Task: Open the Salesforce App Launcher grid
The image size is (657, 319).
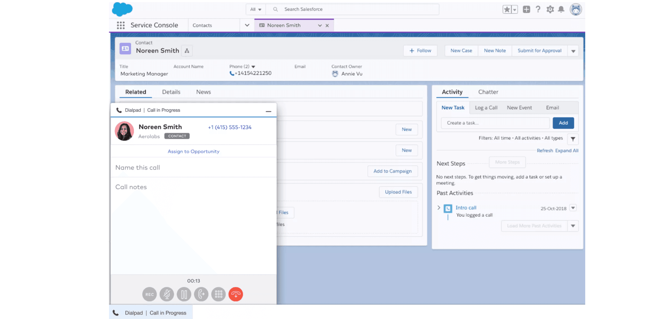Action: pyautogui.click(x=121, y=25)
